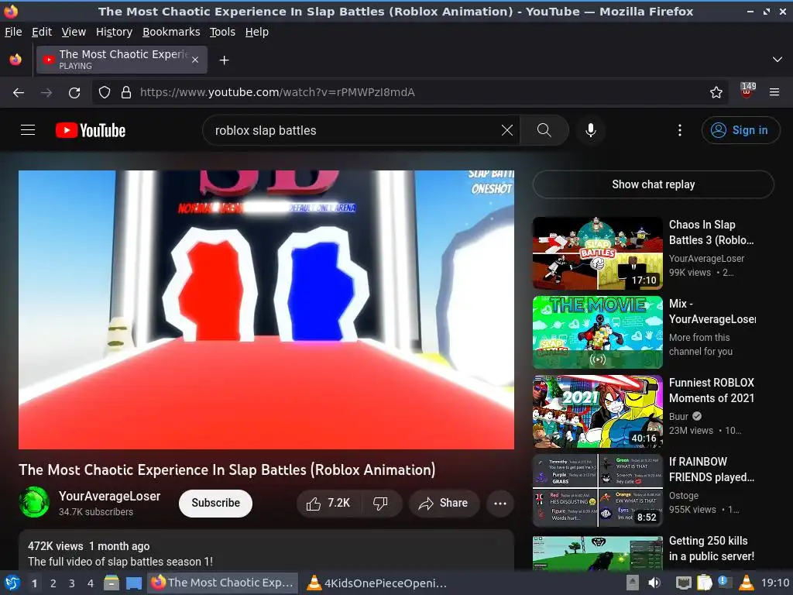Click the Chaos In Slap Battles thumbnail
This screenshot has height=595, width=793.
click(597, 253)
